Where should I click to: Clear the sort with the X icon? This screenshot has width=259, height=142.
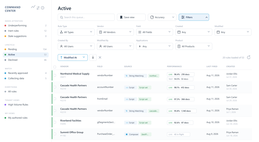tap(100, 57)
